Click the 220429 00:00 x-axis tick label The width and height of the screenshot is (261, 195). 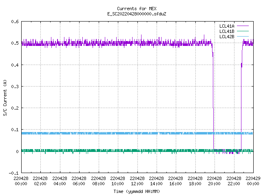253,181
